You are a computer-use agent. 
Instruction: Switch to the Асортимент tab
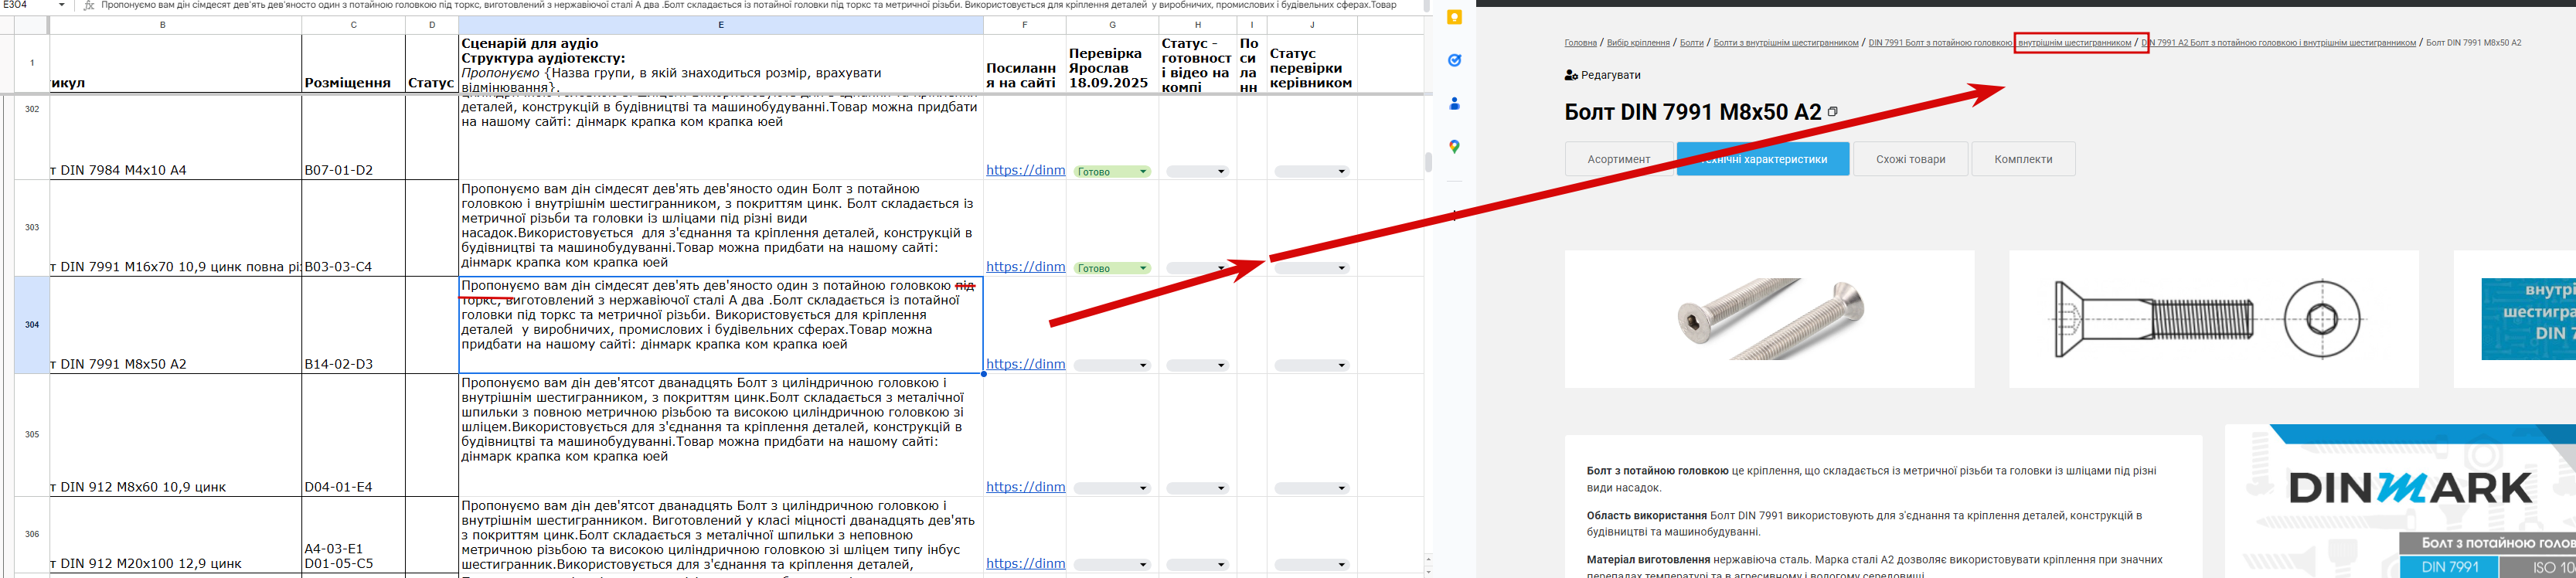tap(1619, 159)
